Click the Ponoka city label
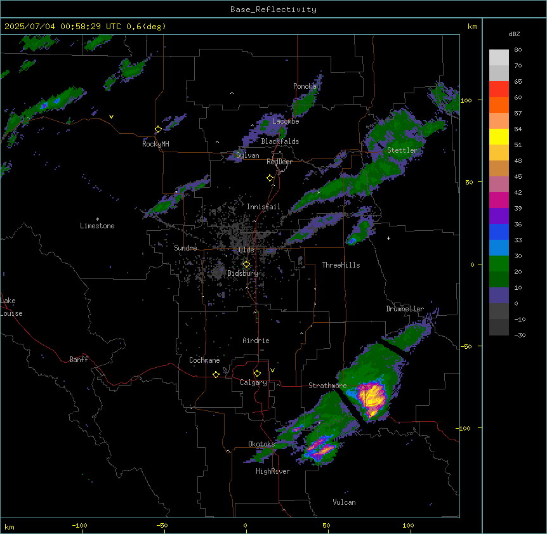This screenshot has width=547, height=534. click(x=305, y=86)
